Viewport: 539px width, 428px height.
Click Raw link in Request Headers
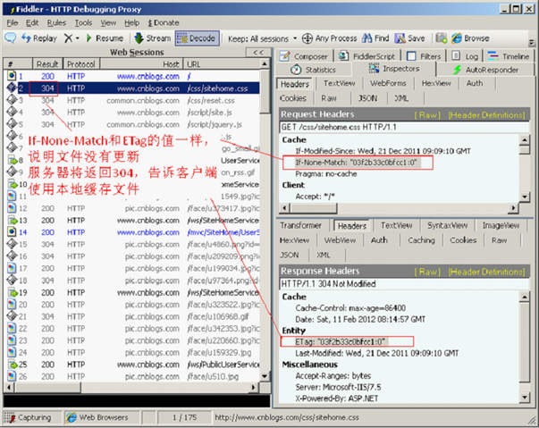(427, 114)
